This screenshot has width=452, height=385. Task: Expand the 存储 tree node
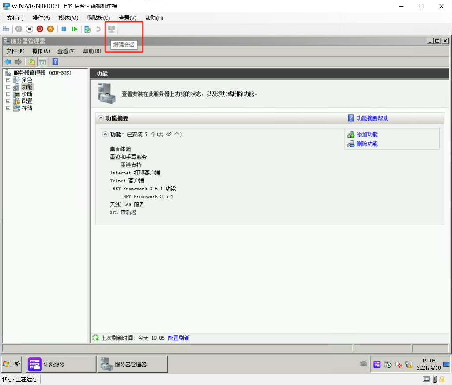click(8, 108)
